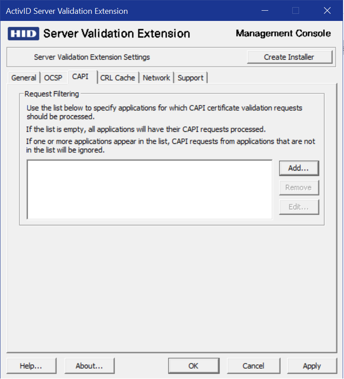Open the CRL Cache tab
The image size is (344, 379).
pos(118,78)
